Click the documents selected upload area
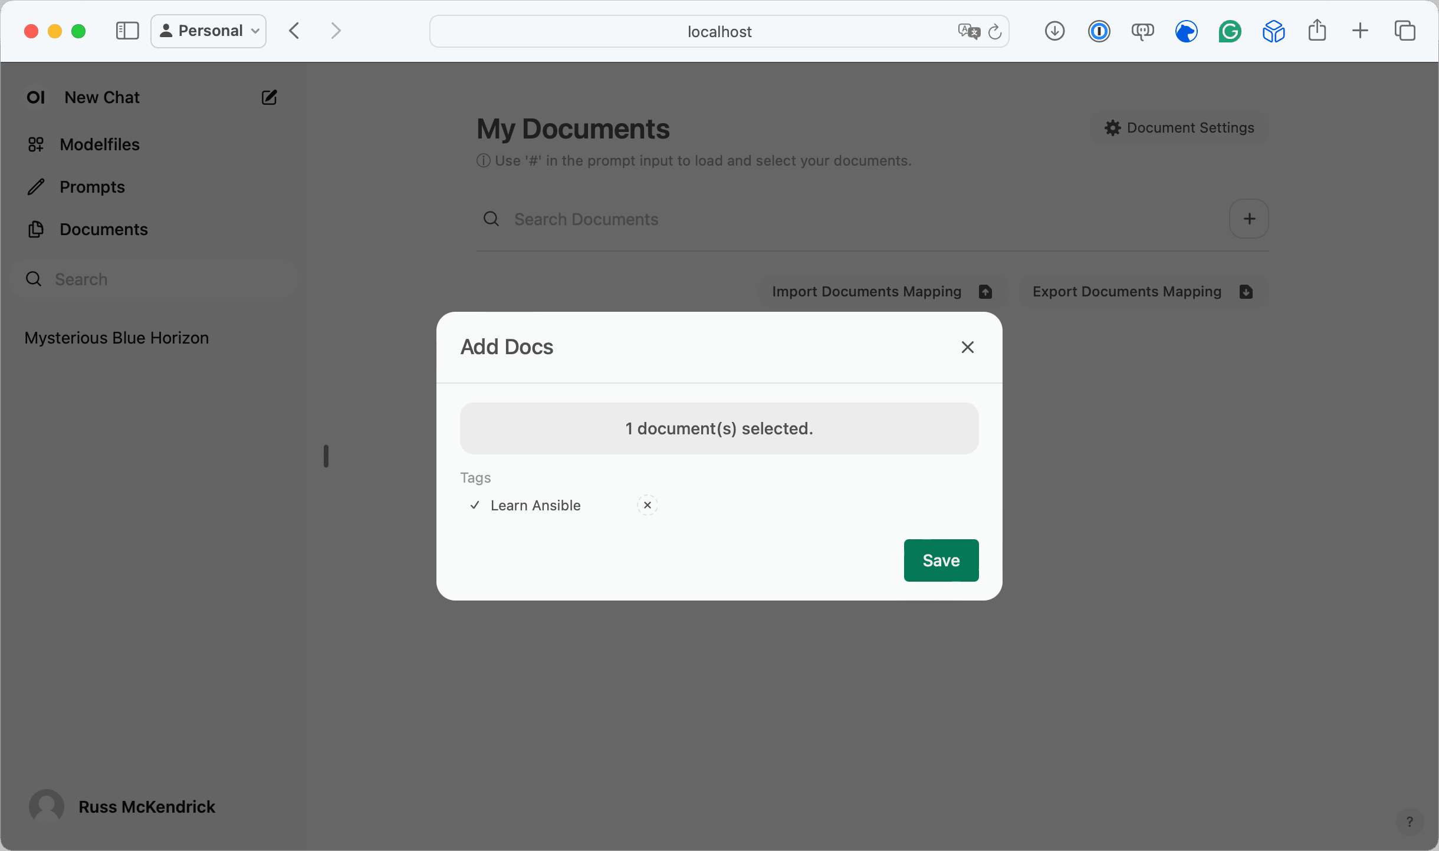This screenshot has height=851, width=1439. [x=719, y=428]
